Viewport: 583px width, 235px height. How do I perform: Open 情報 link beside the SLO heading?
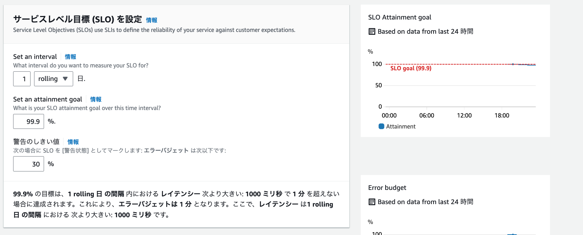pos(152,20)
